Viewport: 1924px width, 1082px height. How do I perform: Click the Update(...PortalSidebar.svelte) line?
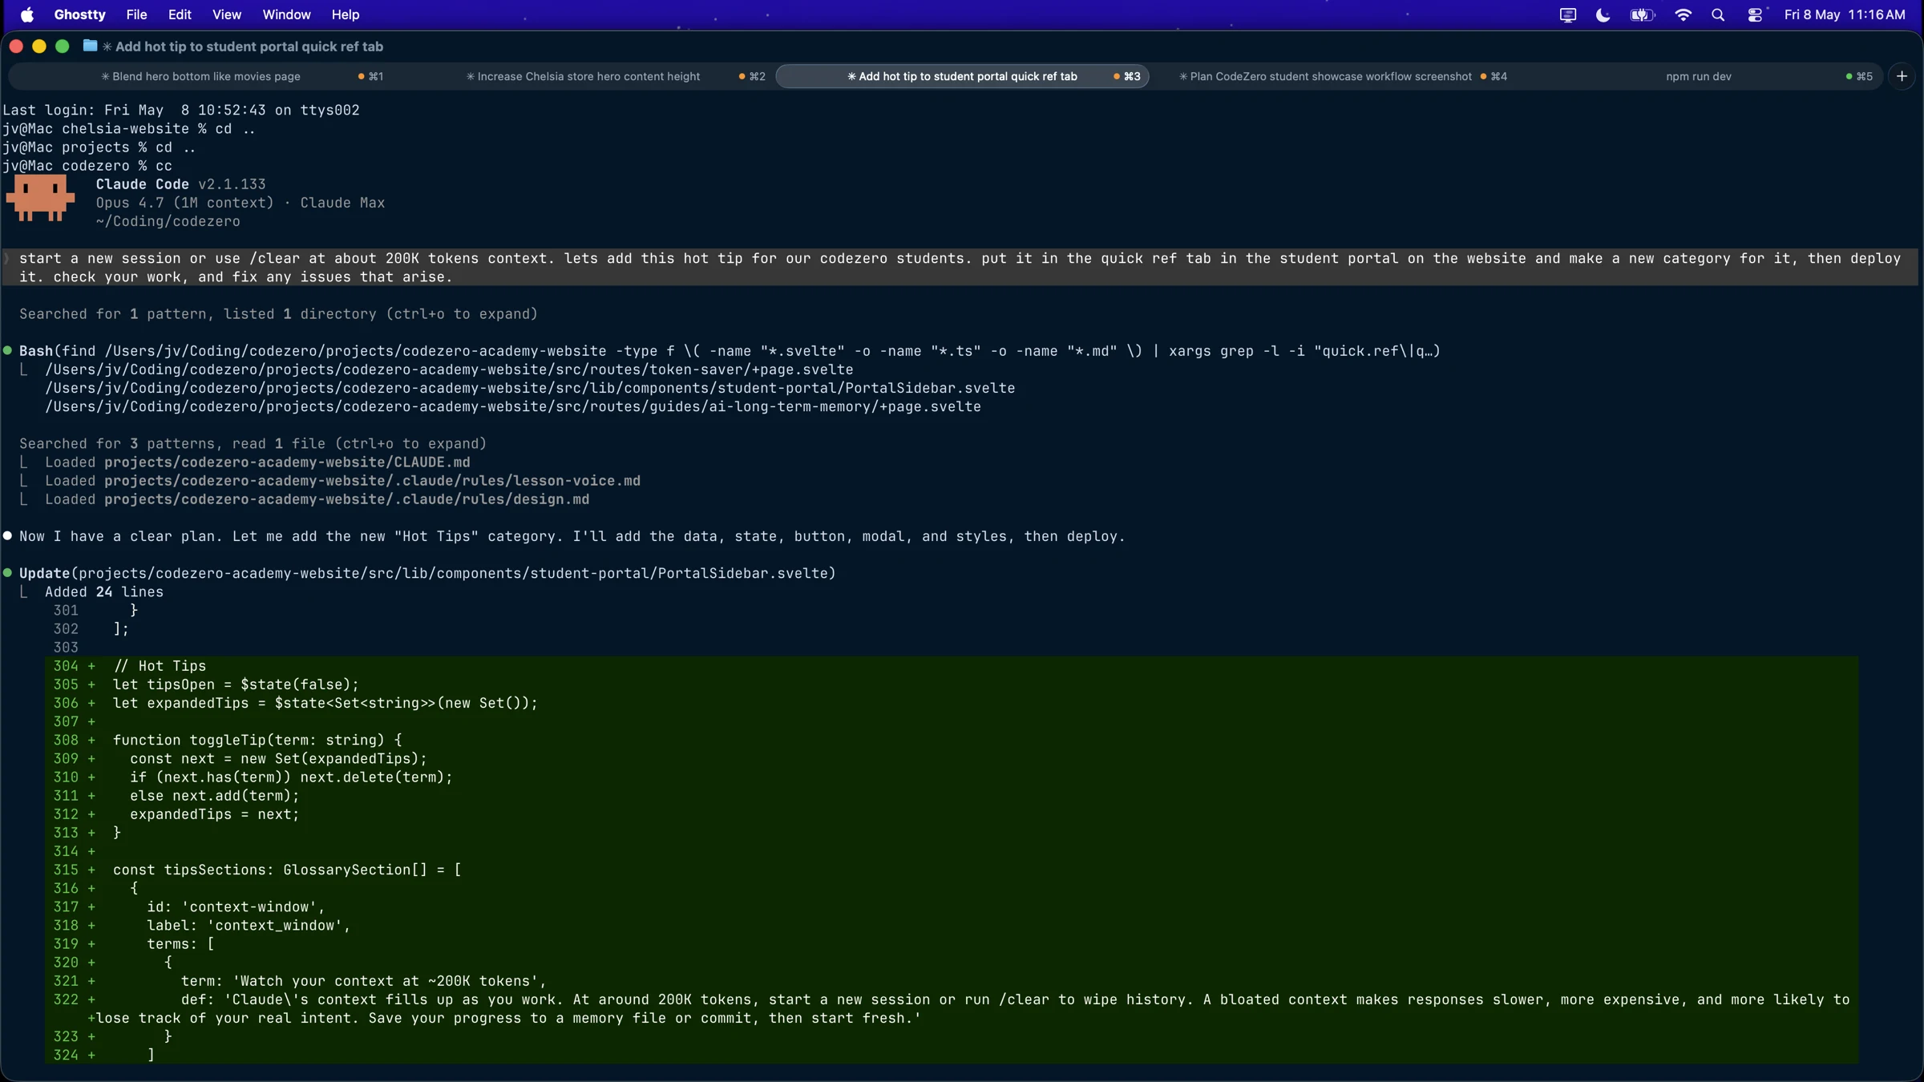(x=427, y=573)
